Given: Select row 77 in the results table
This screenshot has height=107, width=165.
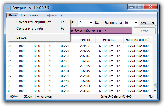Looking at the screenshot, I should pos(79,76).
